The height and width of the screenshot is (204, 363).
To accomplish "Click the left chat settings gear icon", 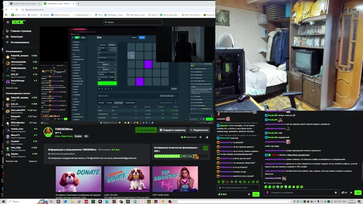I will [249, 194].
